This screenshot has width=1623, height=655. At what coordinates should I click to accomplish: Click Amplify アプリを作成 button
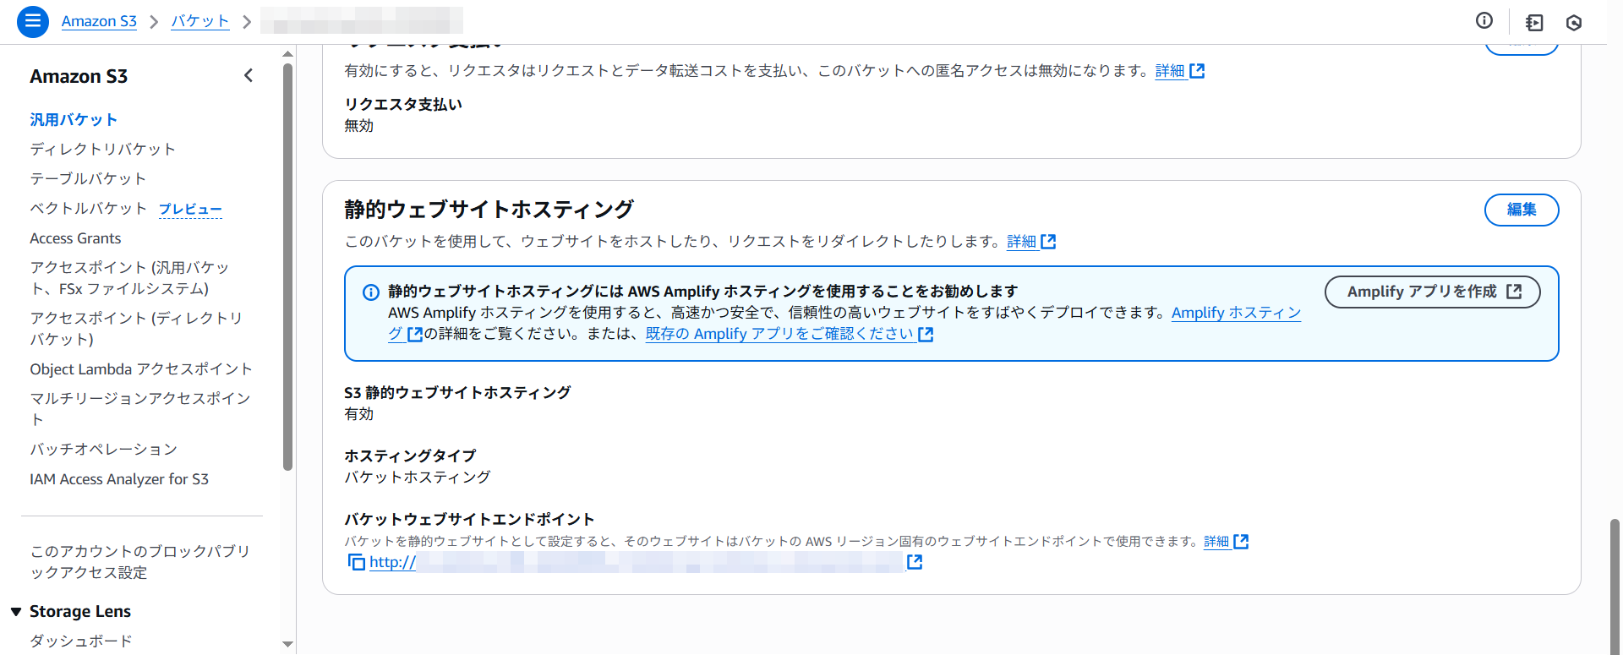(x=1432, y=292)
